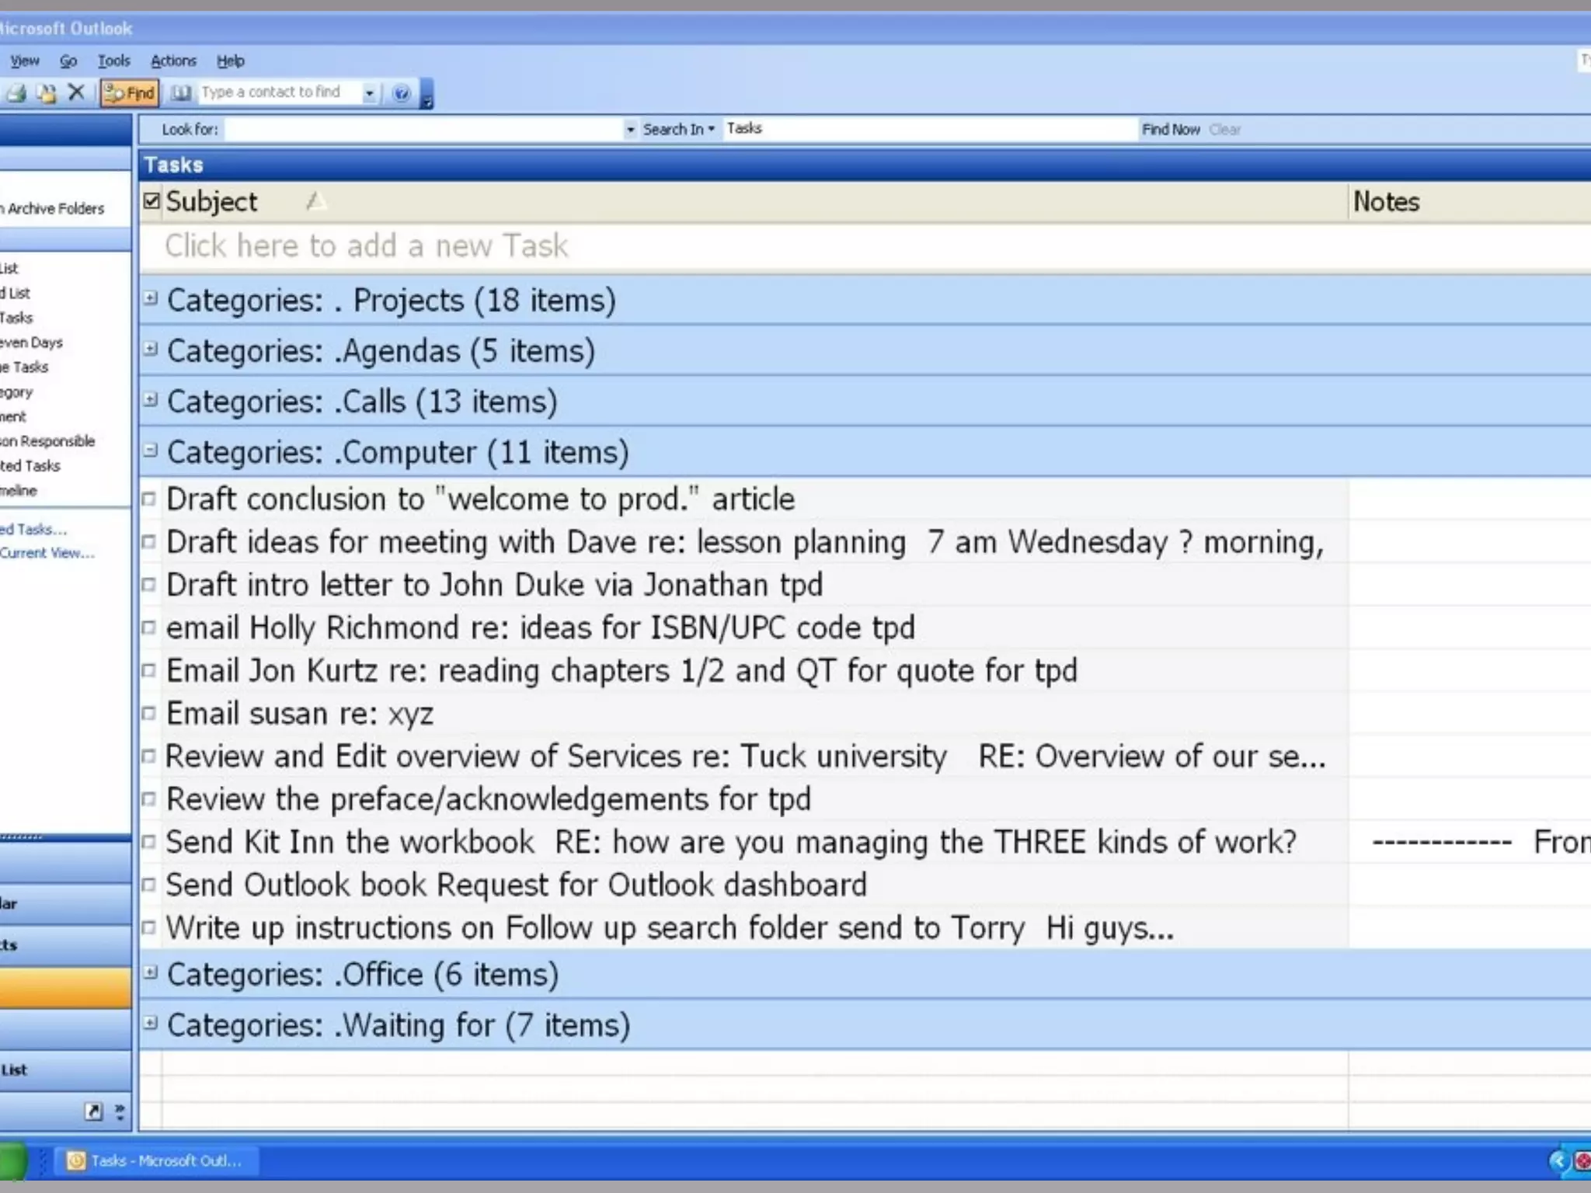Click the blue Help question icon

tap(401, 93)
